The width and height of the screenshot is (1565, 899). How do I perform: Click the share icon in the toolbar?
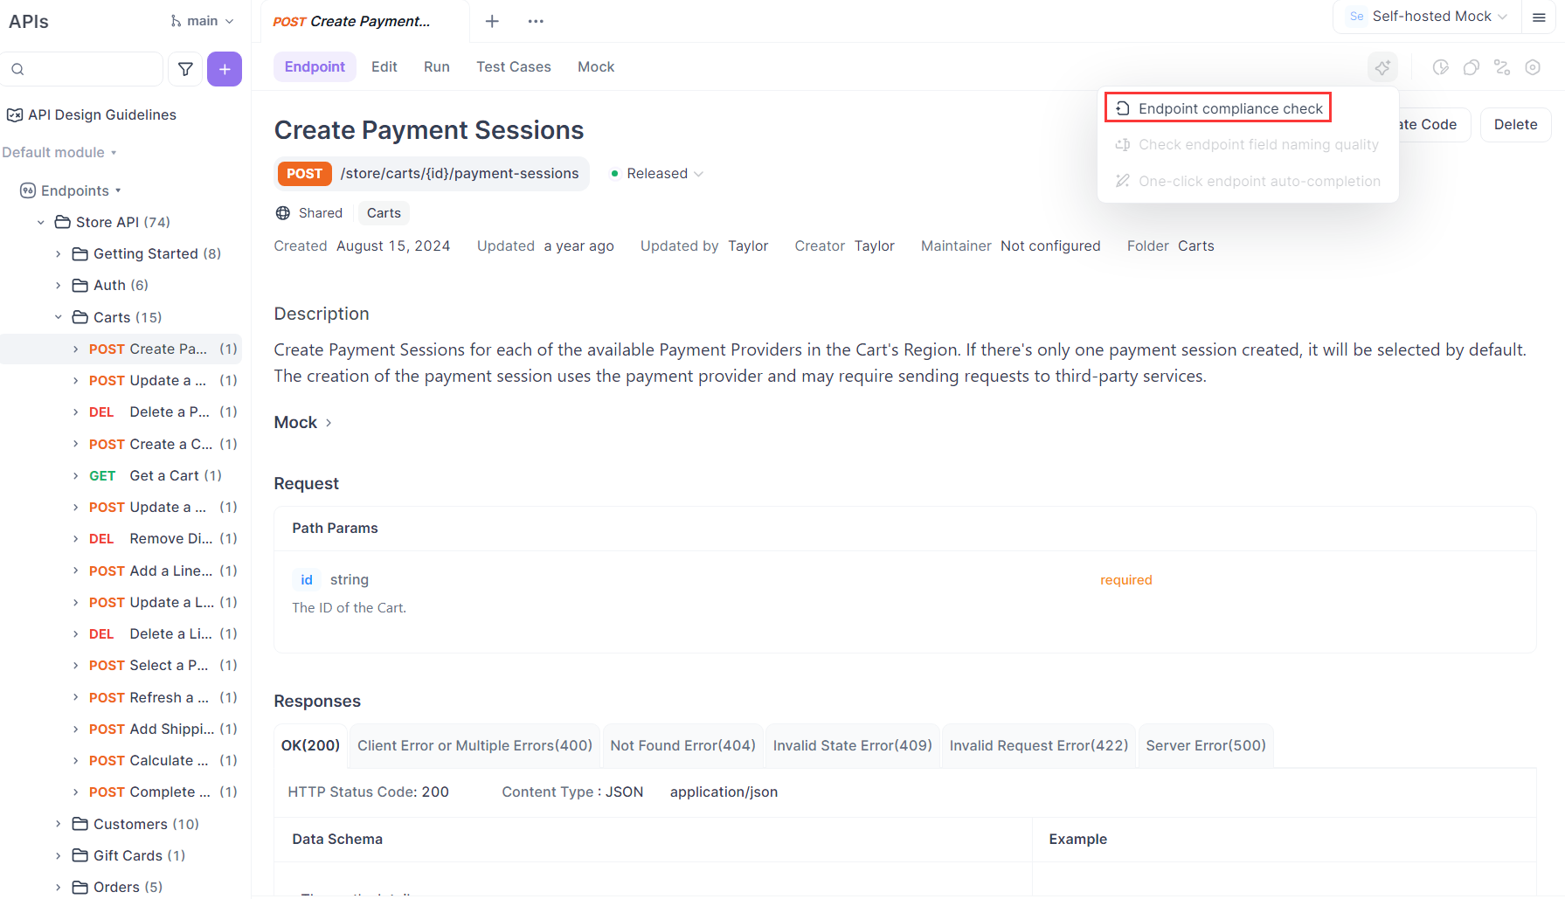pos(1502,67)
